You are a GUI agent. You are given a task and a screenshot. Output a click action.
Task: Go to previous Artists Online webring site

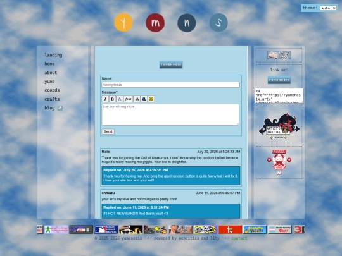[262, 131]
